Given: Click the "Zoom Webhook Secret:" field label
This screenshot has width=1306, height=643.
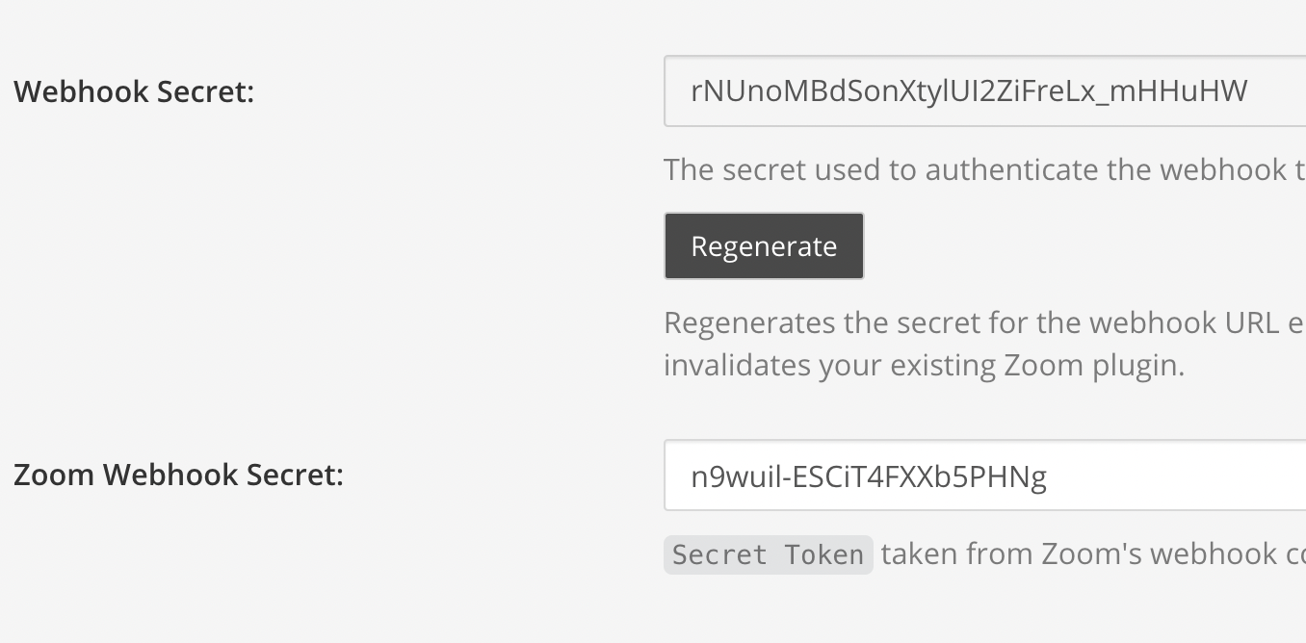Looking at the screenshot, I should click(x=178, y=476).
